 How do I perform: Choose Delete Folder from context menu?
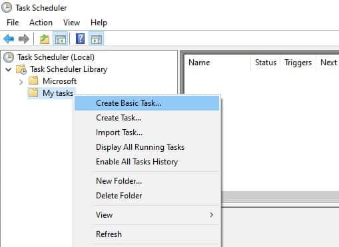pyautogui.click(x=147, y=196)
